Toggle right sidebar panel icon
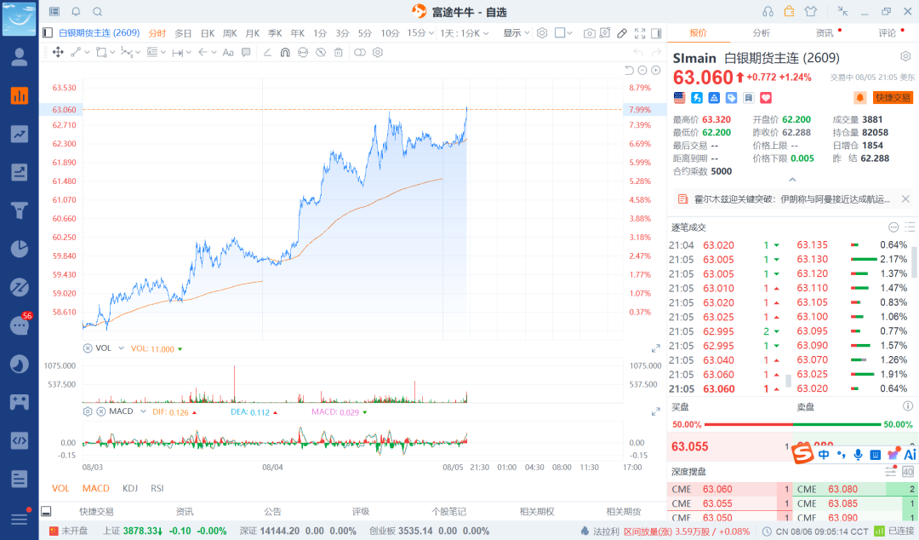Image resolution: width=919 pixels, height=540 pixels. 656,33
